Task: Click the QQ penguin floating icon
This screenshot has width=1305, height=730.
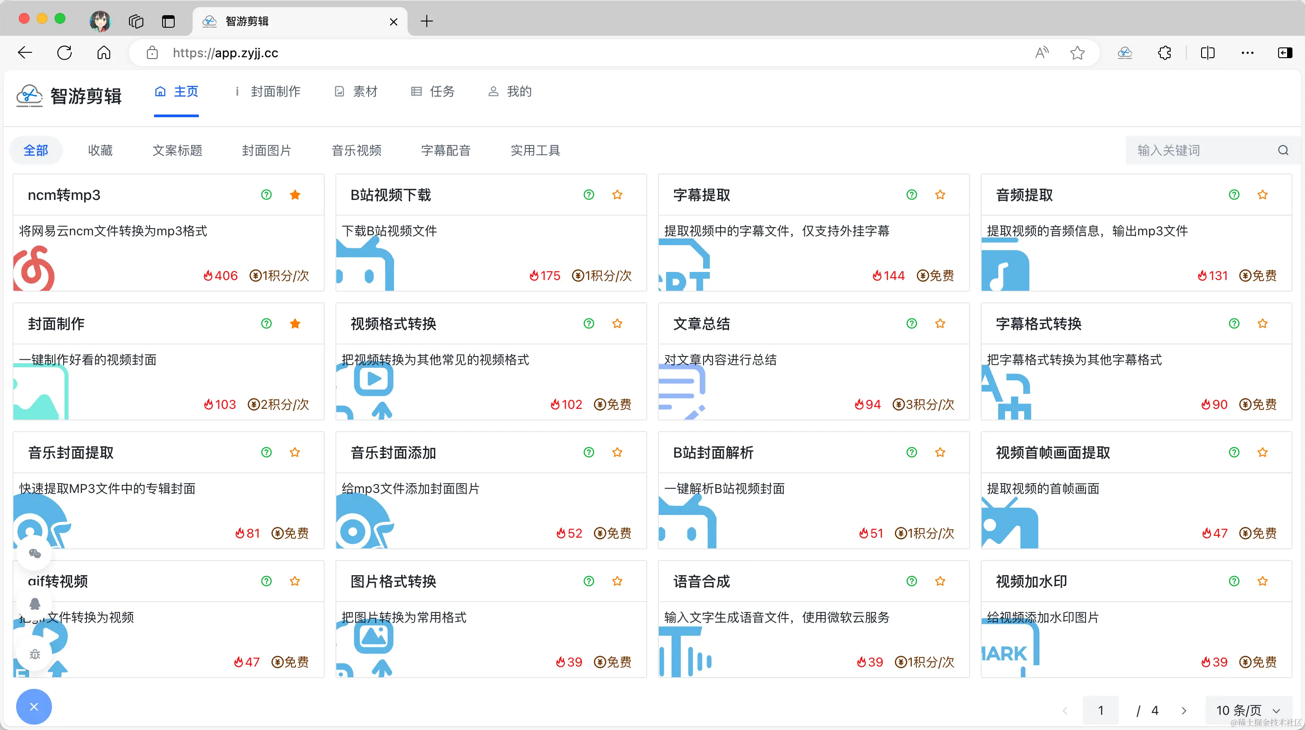Action: pos(34,603)
